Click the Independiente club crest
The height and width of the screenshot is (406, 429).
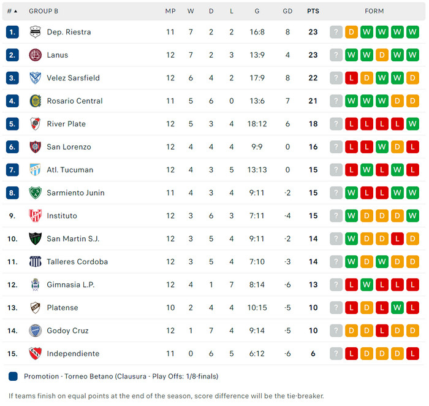(x=35, y=354)
